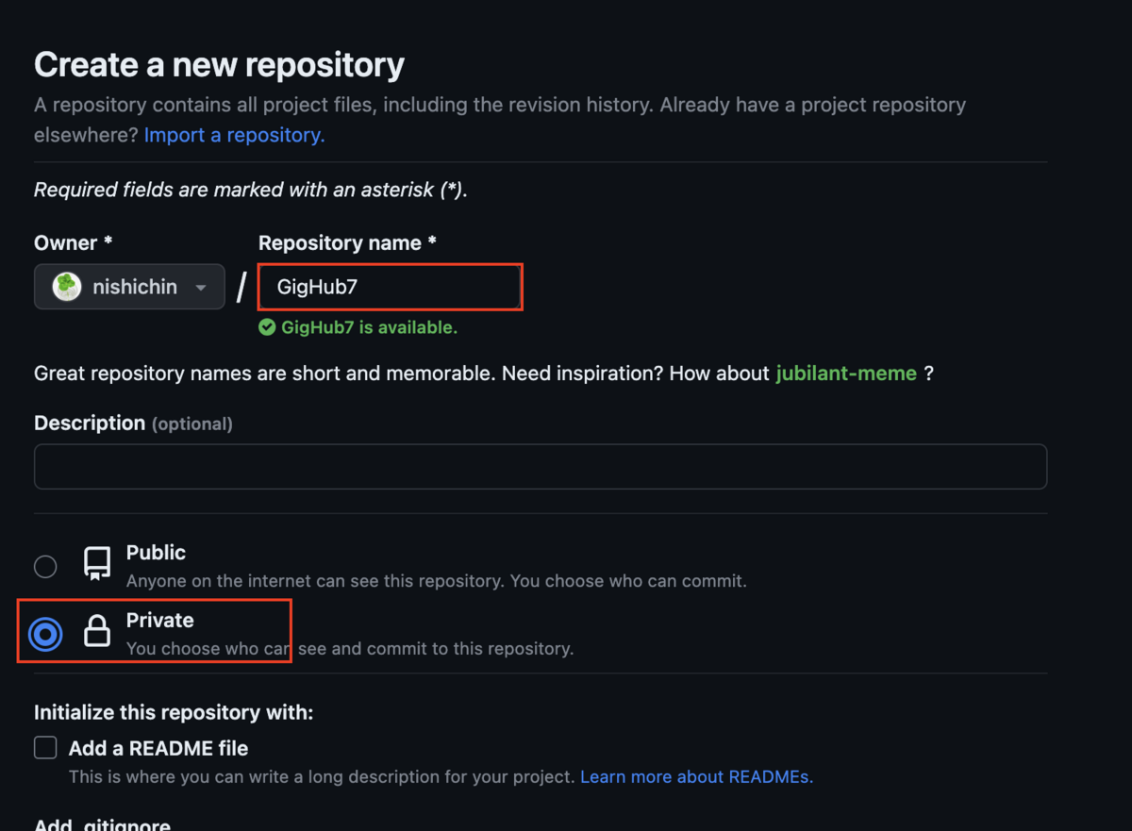Image resolution: width=1132 pixels, height=831 pixels.
Task: Click the green availability checkmark icon
Action: click(x=268, y=328)
